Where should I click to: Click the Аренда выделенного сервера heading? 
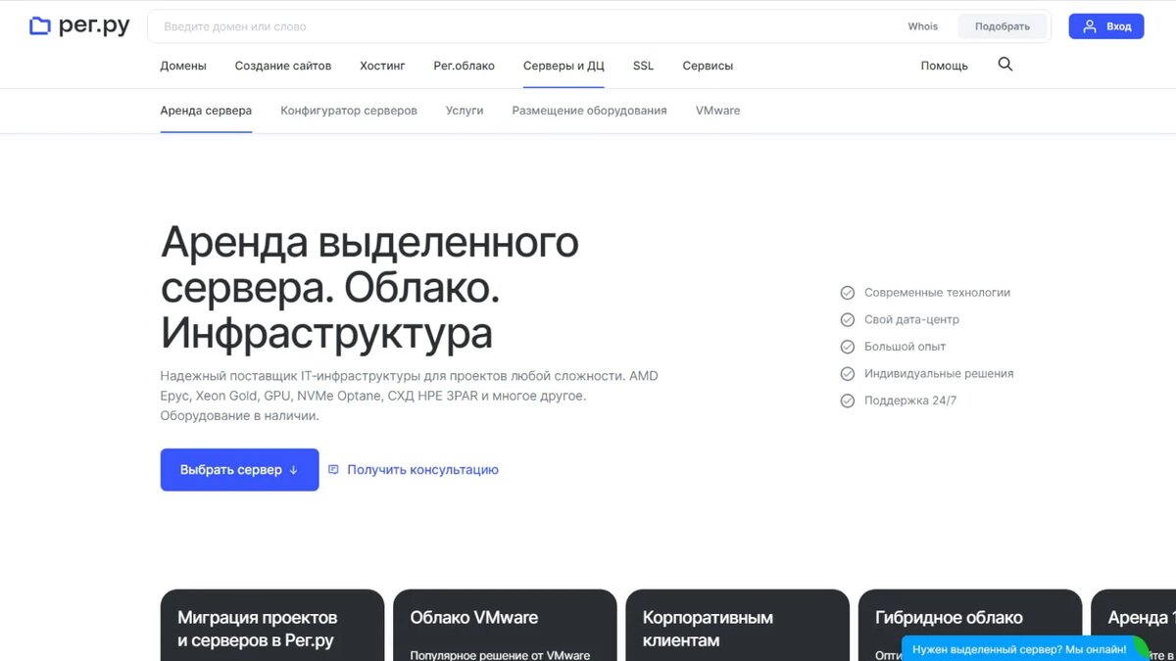[x=369, y=288]
